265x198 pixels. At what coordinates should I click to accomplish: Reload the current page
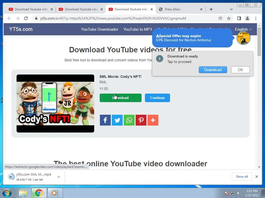[x=26, y=18]
